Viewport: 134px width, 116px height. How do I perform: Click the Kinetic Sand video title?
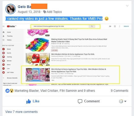79,40
